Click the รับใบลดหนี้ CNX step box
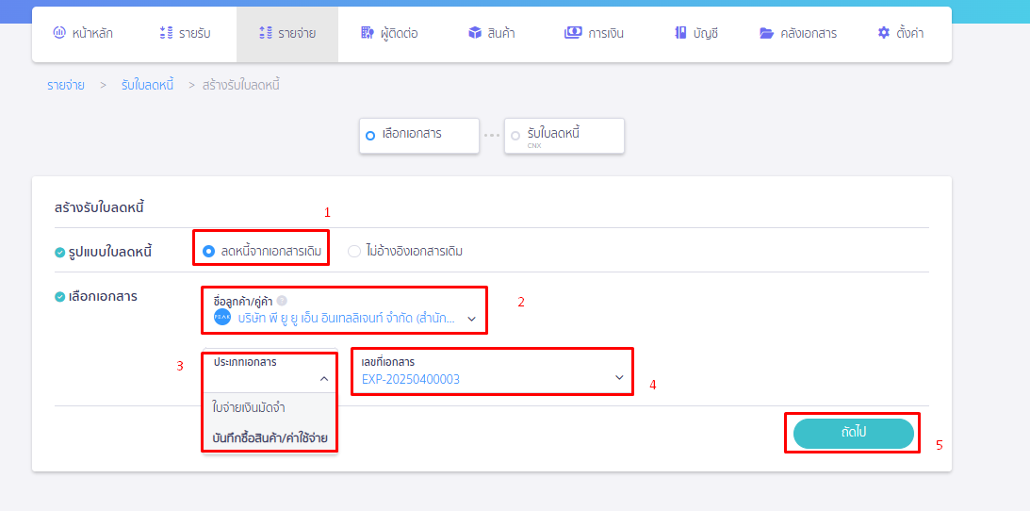Viewport: 1030px width, 511px height. point(564,135)
